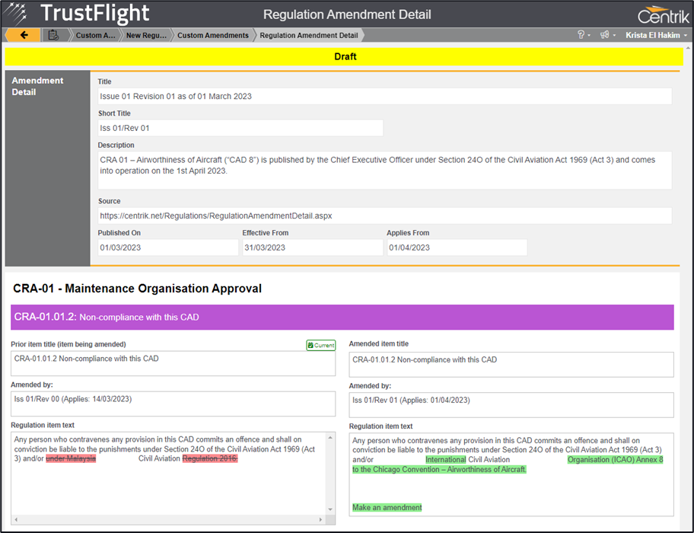
Task: Edit the Short Title field
Action: [x=240, y=128]
